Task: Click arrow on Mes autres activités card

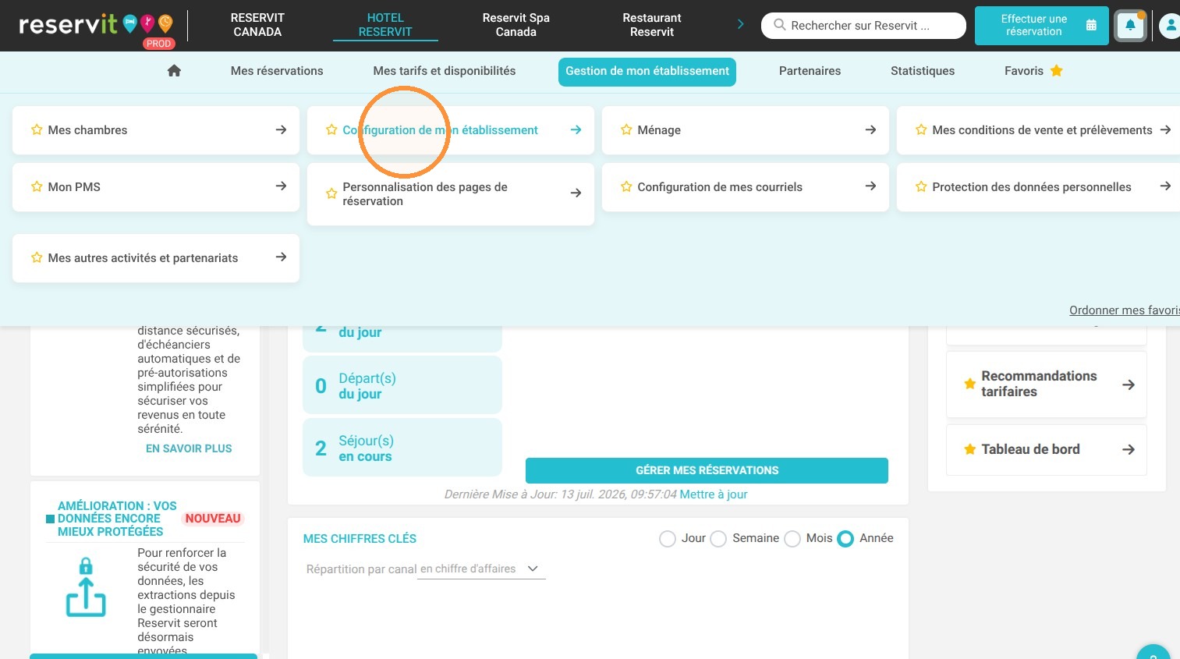Action: point(281,257)
